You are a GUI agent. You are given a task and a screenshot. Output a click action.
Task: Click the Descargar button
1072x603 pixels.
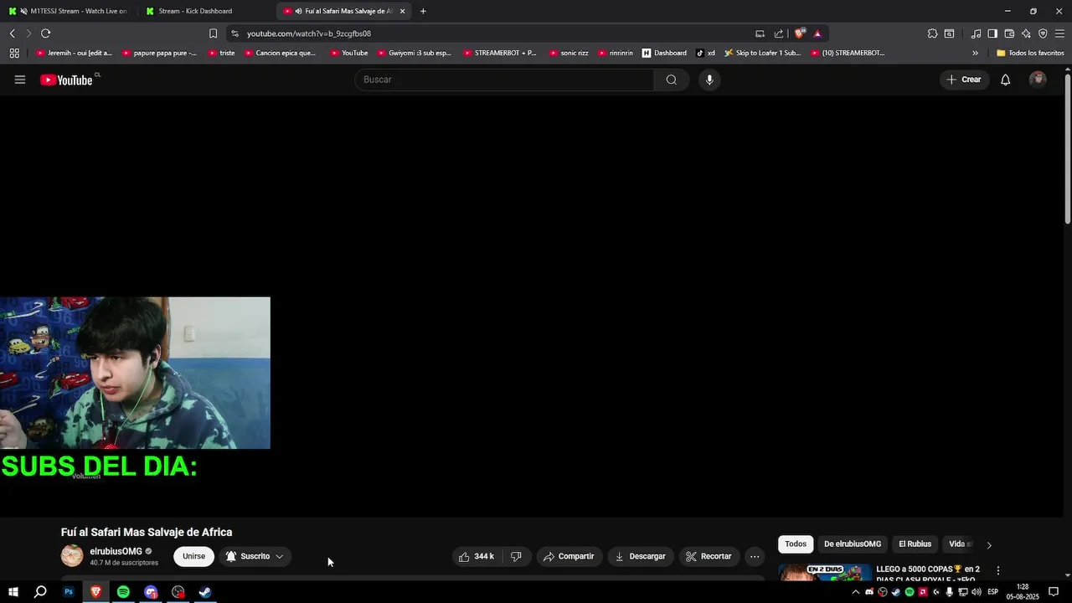[x=641, y=556]
